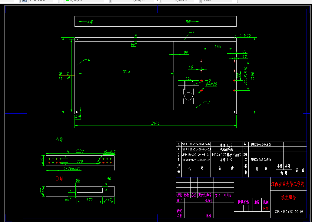Click the 备注 column header

[x=300, y=170]
